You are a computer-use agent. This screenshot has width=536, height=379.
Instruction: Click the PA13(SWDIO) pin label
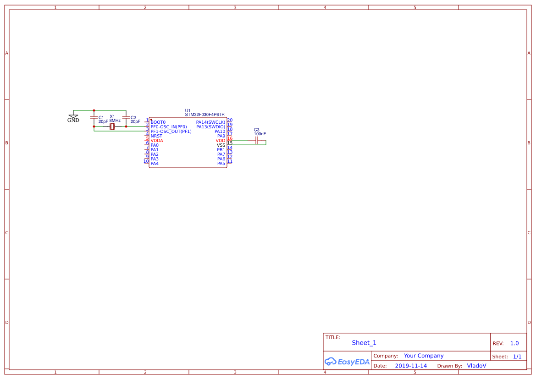[x=211, y=126]
